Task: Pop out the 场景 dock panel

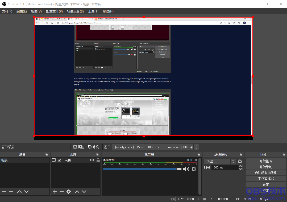Action: point(47,155)
